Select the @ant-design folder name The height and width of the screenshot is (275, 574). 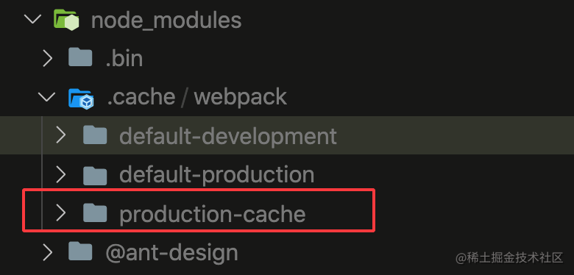point(171,252)
